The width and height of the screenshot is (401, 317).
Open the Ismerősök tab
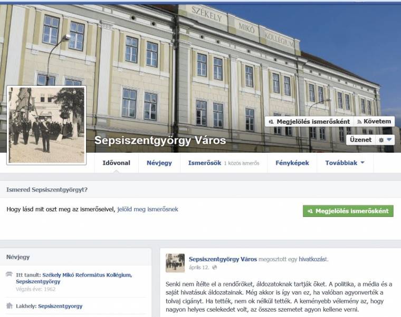pos(224,163)
